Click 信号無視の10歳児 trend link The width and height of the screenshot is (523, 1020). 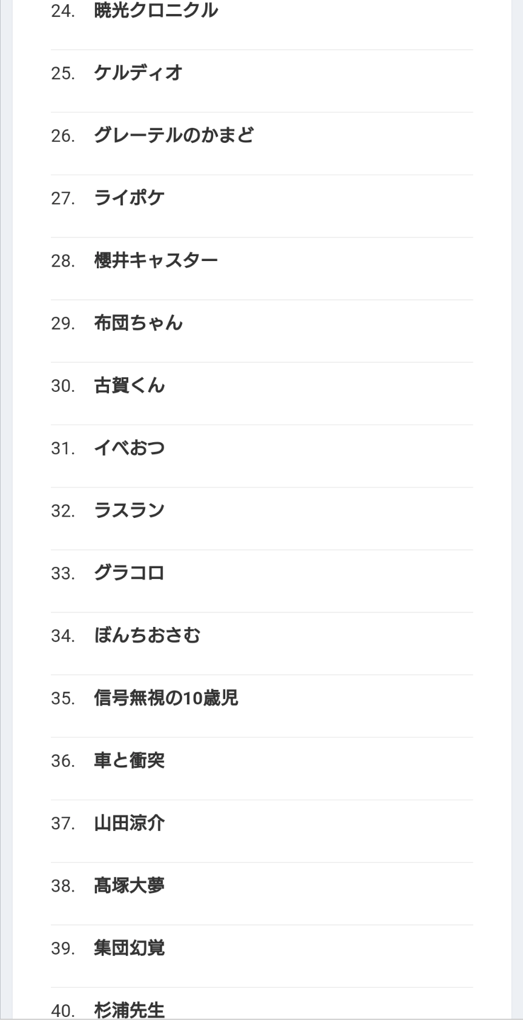(166, 698)
